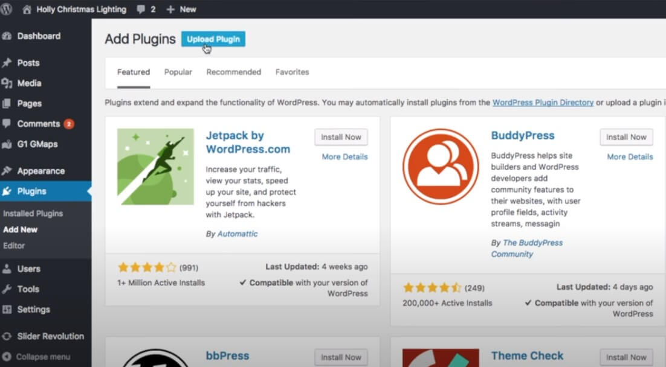Open The BuddyPress Community author link
This screenshot has width=666, height=367.
pyautogui.click(x=527, y=248)
